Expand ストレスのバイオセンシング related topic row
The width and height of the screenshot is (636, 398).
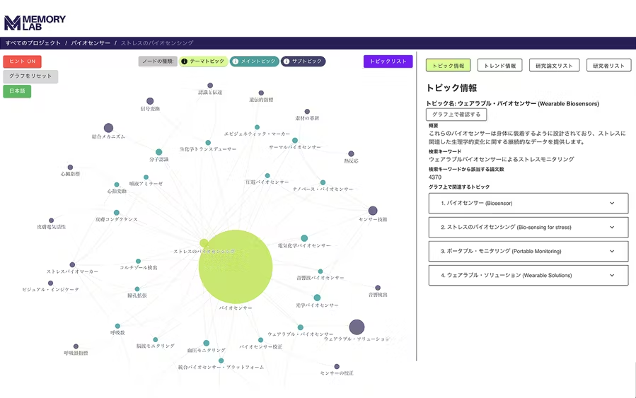pos(528,228)
